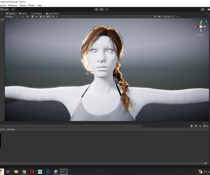Open the Help menu
210x175 pixels.
tap(39, 5)
